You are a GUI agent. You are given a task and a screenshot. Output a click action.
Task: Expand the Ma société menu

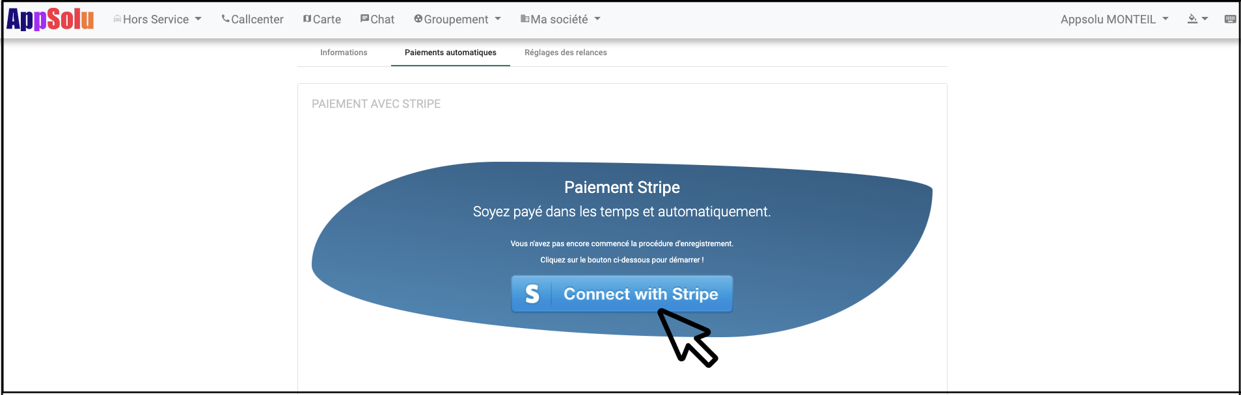[560, 19]
